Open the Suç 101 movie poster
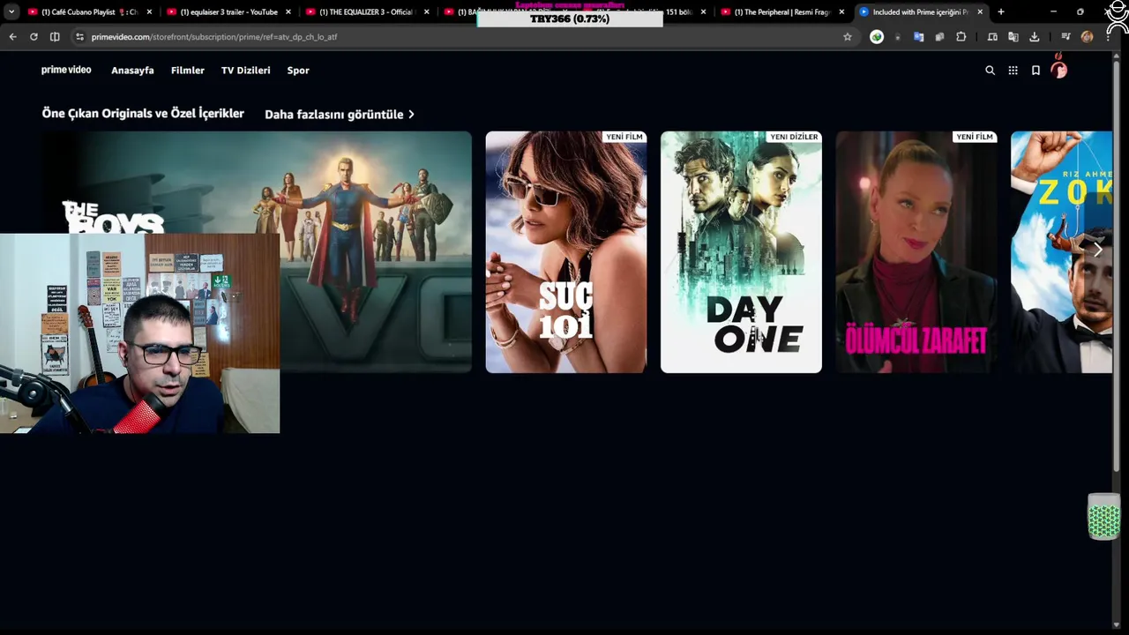Image resolution: width=1129 pixels, height=635 pixels. click(566, 252)
